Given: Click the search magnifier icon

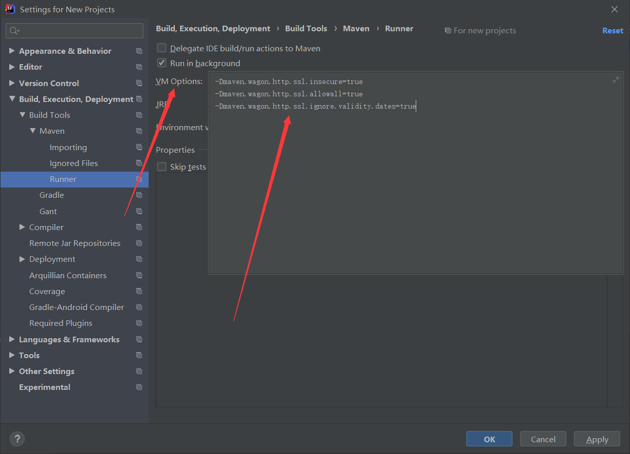Looking at the screenshot, I should 14,31.
